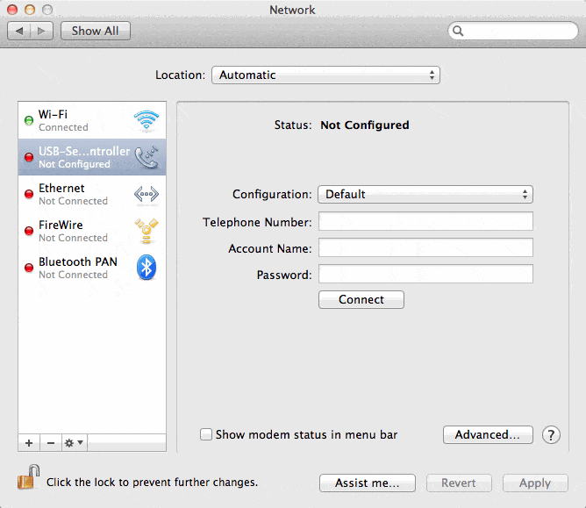Focus the Telephone Number field

click(x=425, y=221)
